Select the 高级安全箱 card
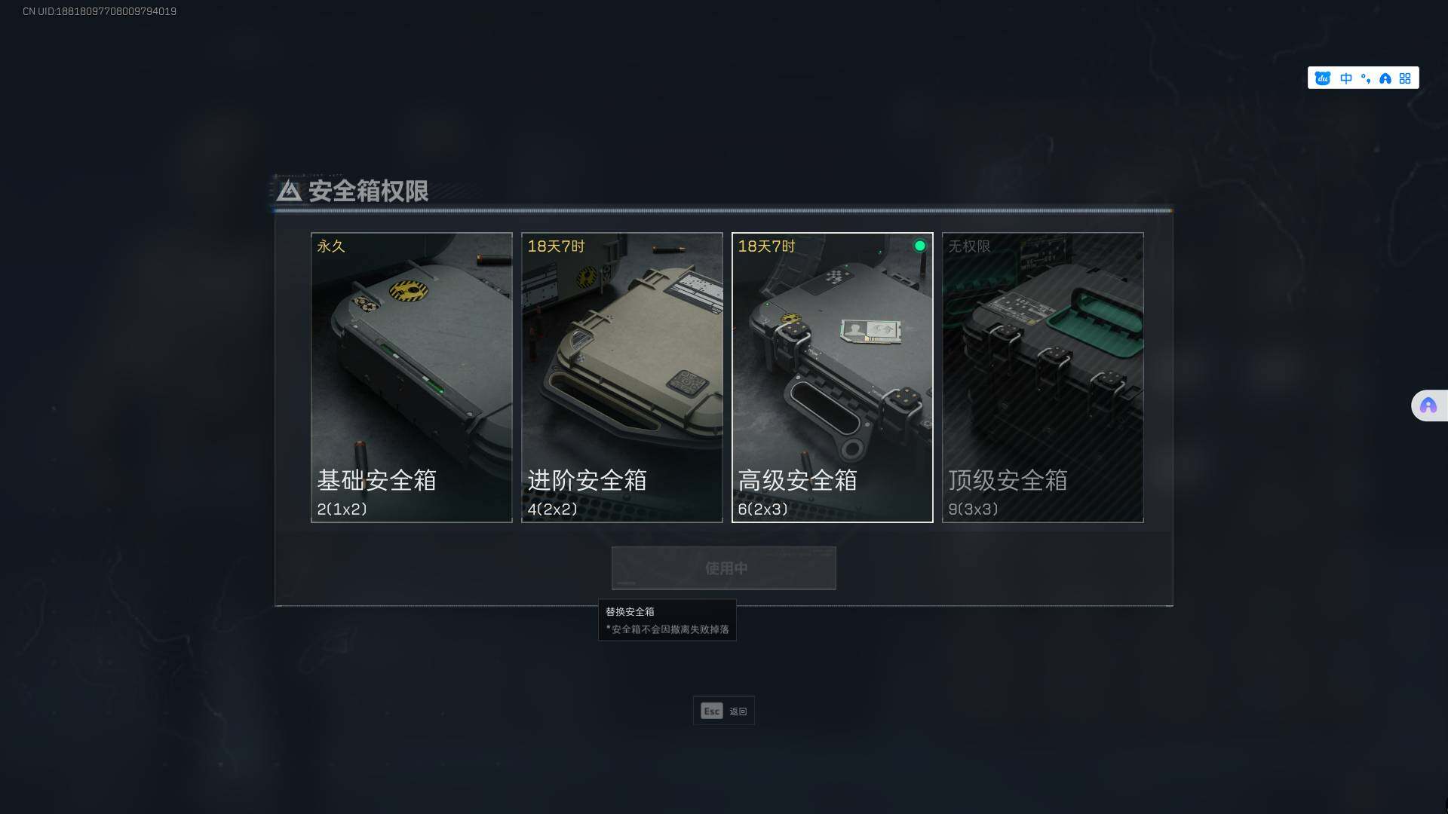This screenshot has width=1448, height=814. point(833,378)
